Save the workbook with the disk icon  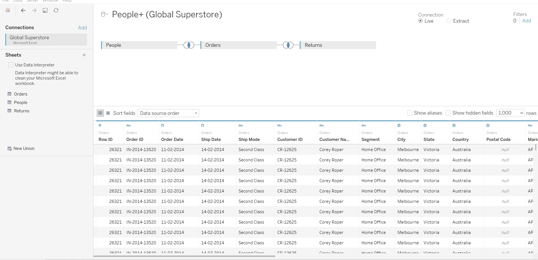(45, 10)
